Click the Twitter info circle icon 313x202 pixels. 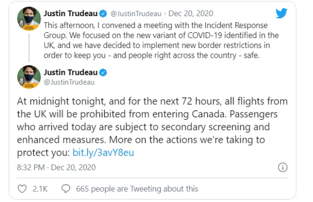click(283, 167)
